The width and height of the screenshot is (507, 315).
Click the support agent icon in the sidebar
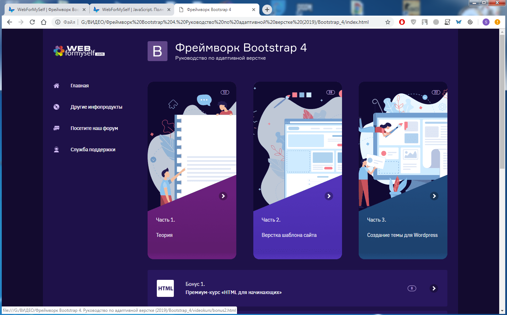click(x=56, y=150)
